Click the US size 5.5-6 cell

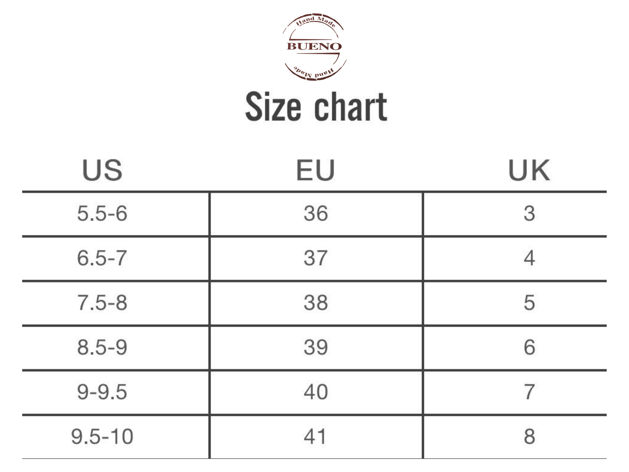[x=115, y=214]
